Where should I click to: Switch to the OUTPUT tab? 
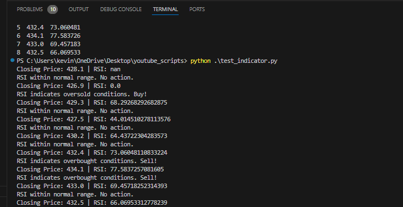[x=78, y=9]
